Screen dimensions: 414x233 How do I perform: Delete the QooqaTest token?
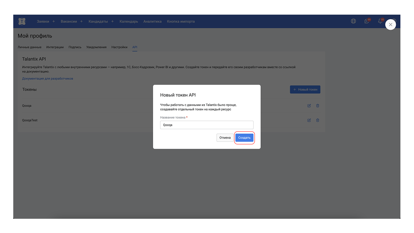318,120
